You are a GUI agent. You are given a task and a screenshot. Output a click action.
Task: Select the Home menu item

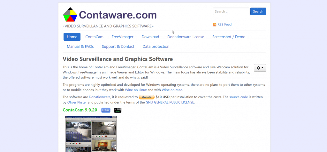tap(72, 37)
